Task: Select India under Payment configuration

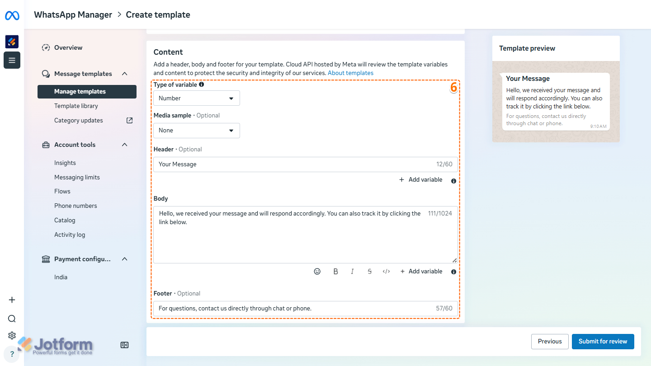Action: (61, 277)
